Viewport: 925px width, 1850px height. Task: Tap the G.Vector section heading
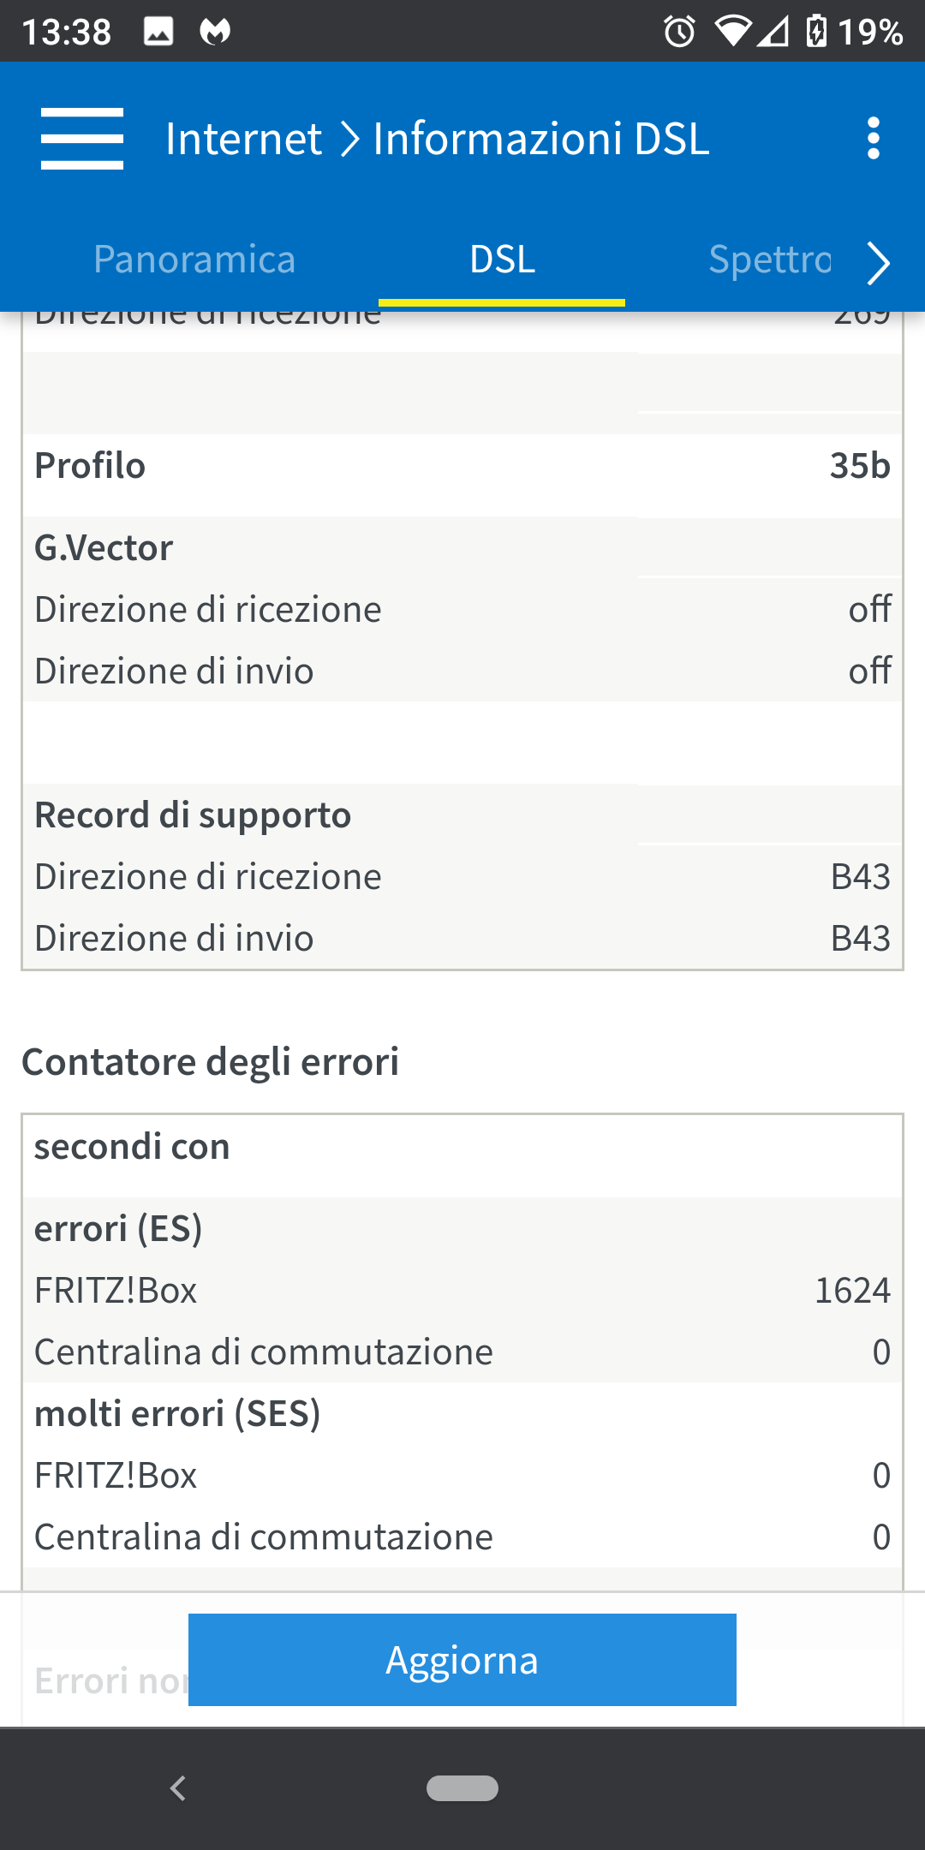104,548
